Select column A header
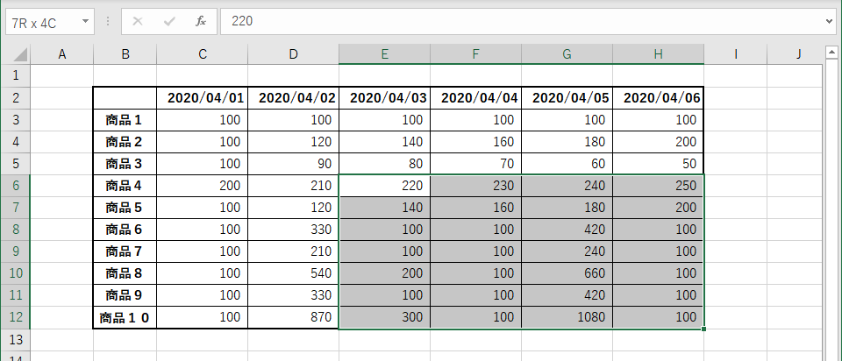 coord(61,54)
